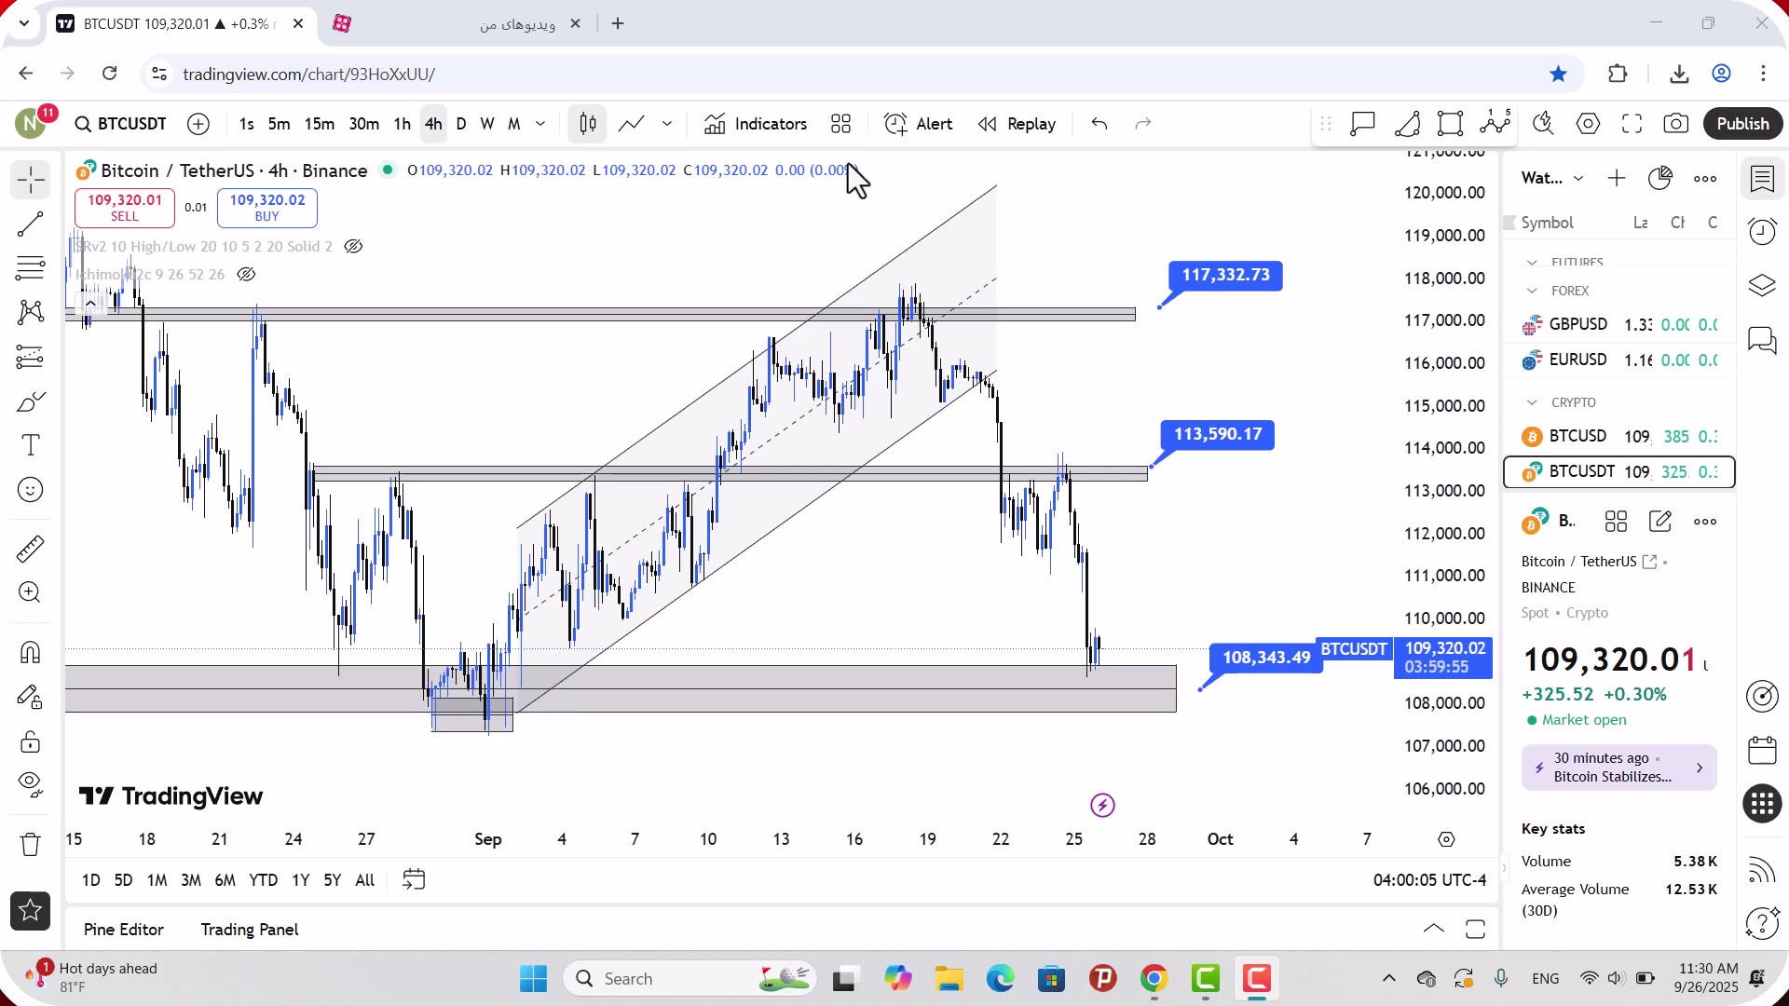1789x1006 pixels.
Task: Switch to the 30m timeframe
Action: pyautogui.click(x=363, y=124)
